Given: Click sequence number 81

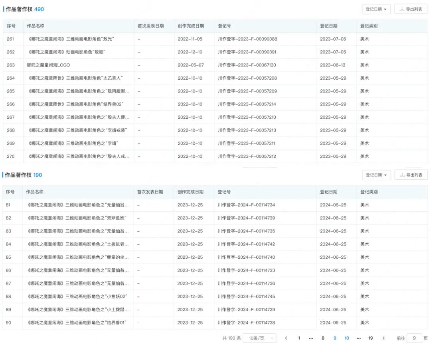Looking at the screenshot, I should (8, 205).
